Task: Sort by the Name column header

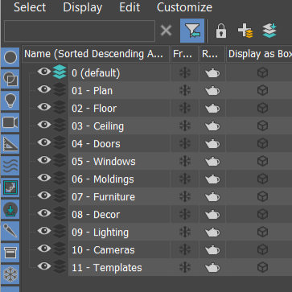Action: pos(96,54)
